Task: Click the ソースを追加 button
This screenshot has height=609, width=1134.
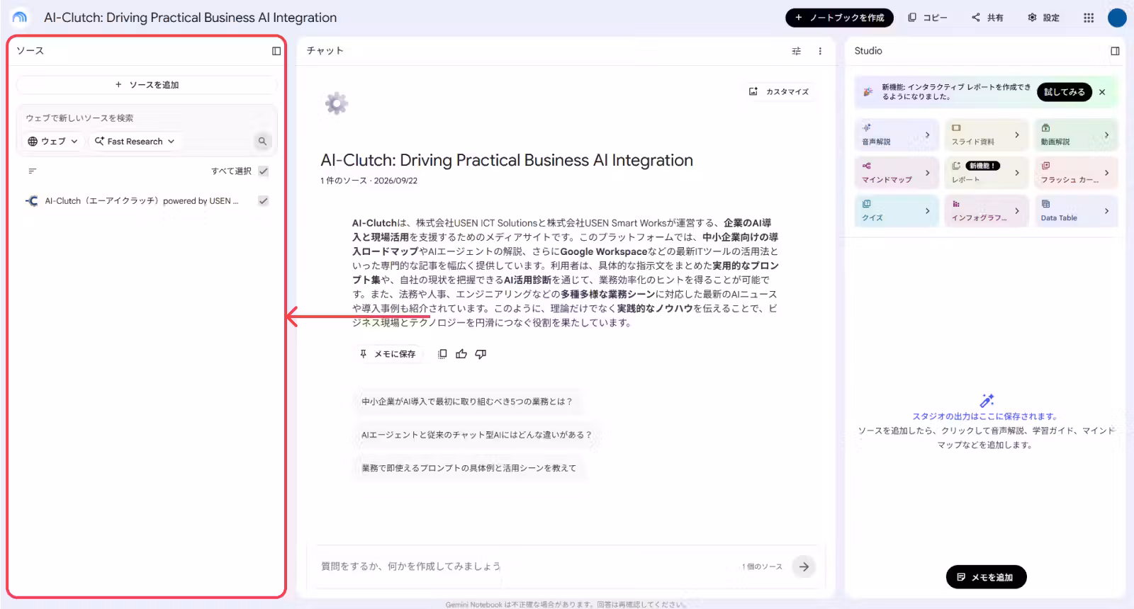Action: (x=147, y=85)
